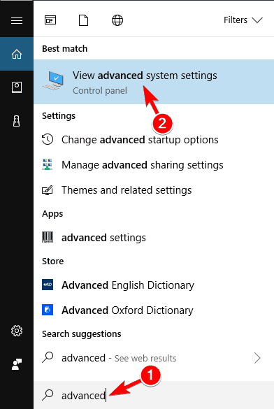Click the search box containing advanced
Screen dimensions: 274x409
[154, 395]
